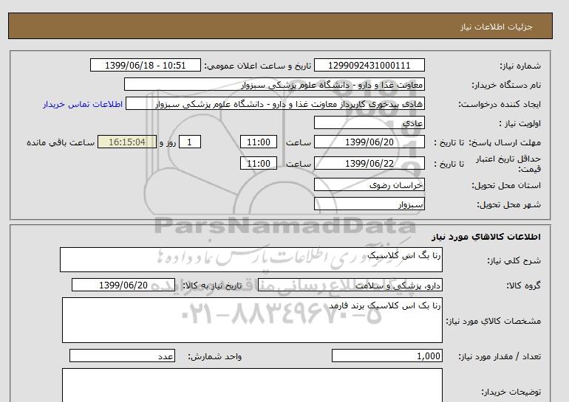
Task: Click the تعداد / مقدار مورد نیاز label
Action: 500,357
